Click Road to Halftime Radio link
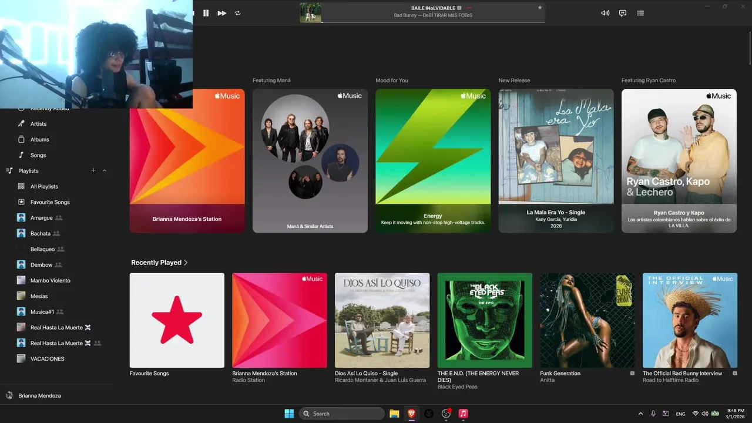 tap(670, 380)
